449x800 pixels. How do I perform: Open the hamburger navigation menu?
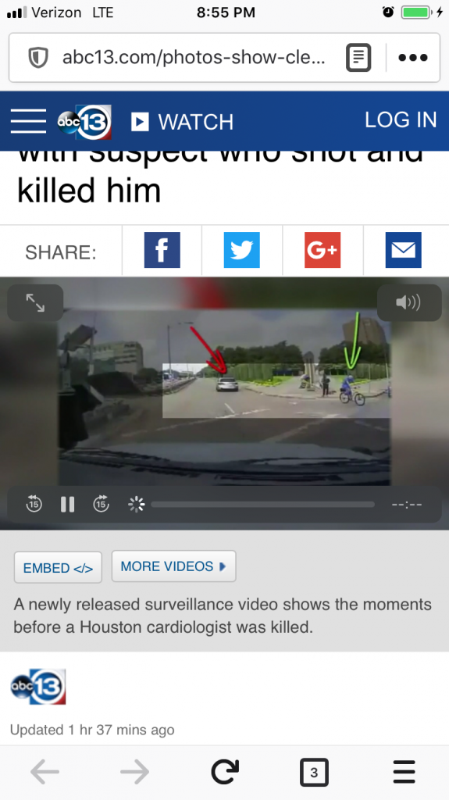pos(29,121)
